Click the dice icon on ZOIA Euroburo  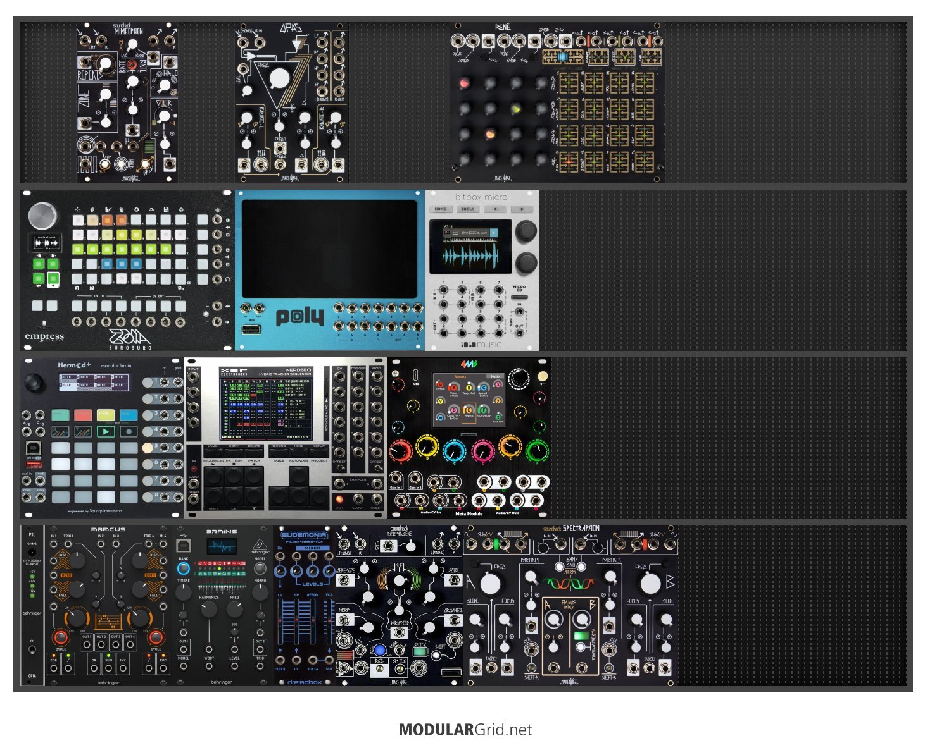(x=180, y=209)
